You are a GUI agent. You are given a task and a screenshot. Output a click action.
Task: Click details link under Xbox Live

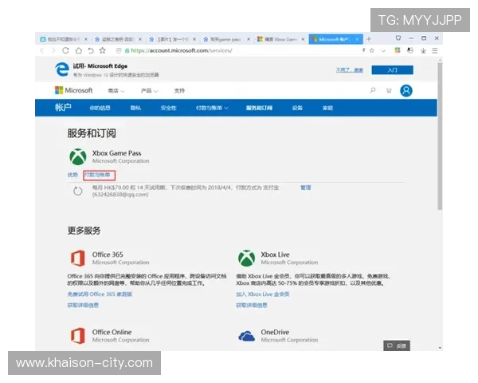point(252,305)
